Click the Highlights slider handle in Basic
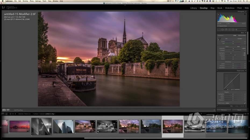The height and width of the screenshot is (140, 250). [x=231, y=53]
